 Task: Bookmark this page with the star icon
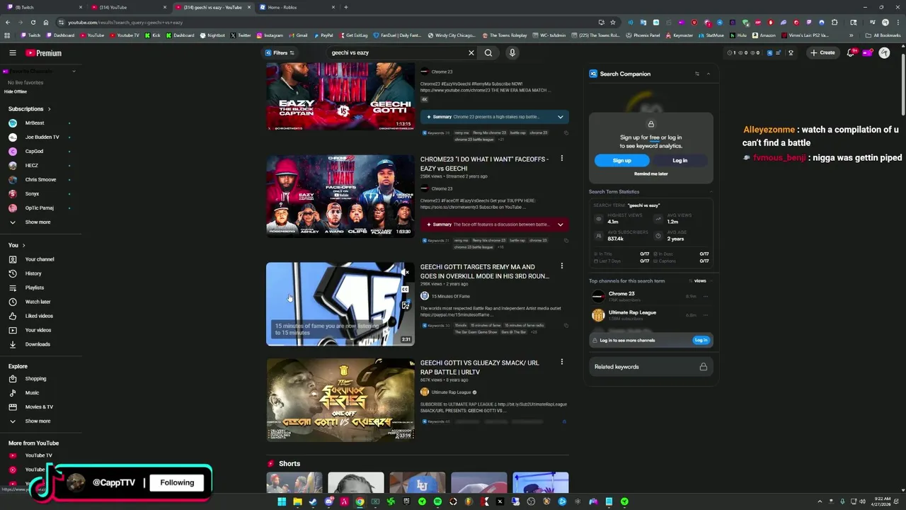613,22
